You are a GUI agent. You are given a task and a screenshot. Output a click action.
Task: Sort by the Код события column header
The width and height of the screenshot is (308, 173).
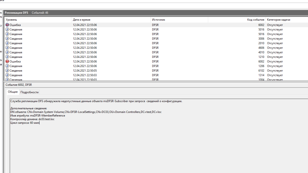coord(237,20)
